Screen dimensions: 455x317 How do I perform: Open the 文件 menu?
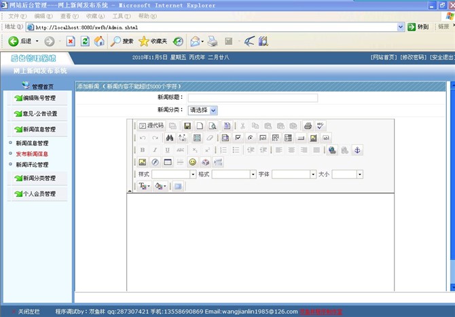point(17,16)
